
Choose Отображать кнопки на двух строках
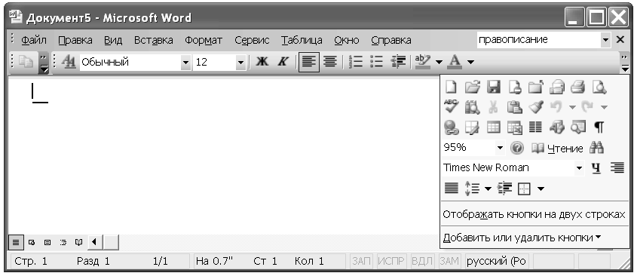click(534, 214)
